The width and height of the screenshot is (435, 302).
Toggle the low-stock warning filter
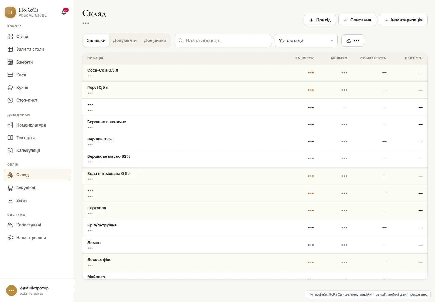353,40
